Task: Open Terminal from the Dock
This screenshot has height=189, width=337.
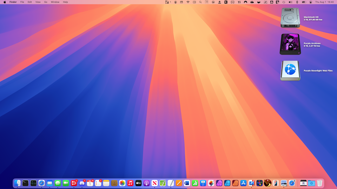Action: pyautogui.click(x=25, y=183)
